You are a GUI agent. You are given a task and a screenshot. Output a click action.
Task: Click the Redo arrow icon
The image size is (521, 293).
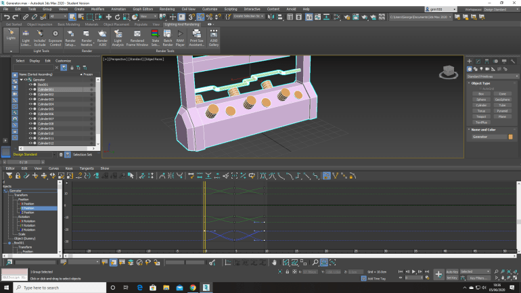tap(16, 17)
